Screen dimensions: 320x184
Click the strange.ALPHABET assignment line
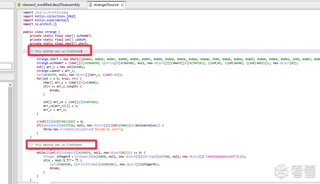pos(167,63)
